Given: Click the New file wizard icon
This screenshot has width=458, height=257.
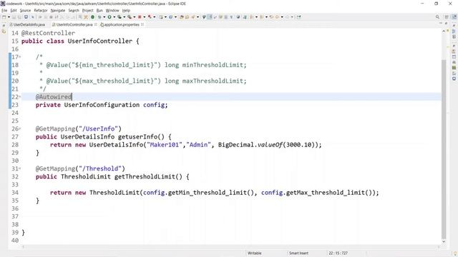Looking at the screenshot, I should click(x=4, y=17).
